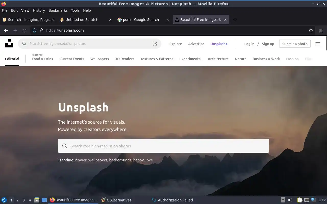Open visual search camera icon
The image size is (327, 204).
155,44
